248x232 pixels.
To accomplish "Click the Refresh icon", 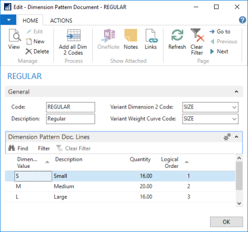I will click(177, 39).
